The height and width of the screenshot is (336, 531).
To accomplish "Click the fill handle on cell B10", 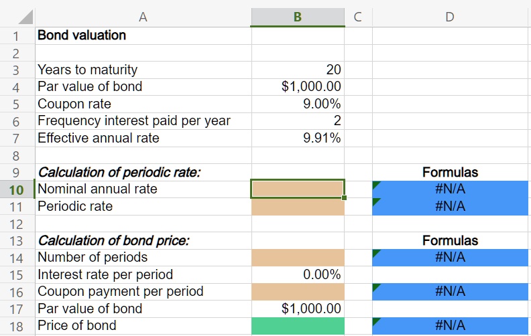I will click(x=344, y=197).
